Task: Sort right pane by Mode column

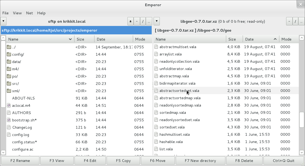Action: (289, 39)
